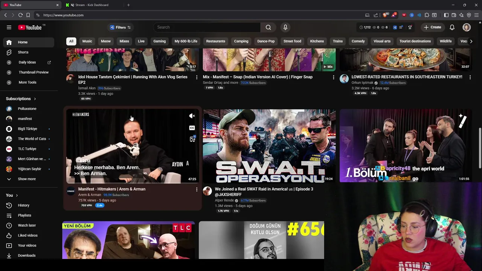
Task: Click the Create button
Action: coord(432,27)
